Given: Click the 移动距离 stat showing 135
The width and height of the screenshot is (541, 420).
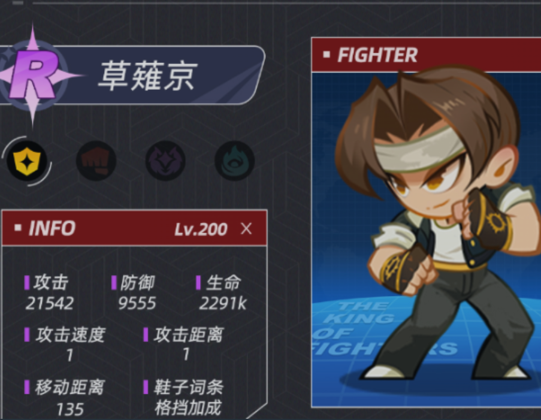Looking at the screenshot, I should pos(65,398).
